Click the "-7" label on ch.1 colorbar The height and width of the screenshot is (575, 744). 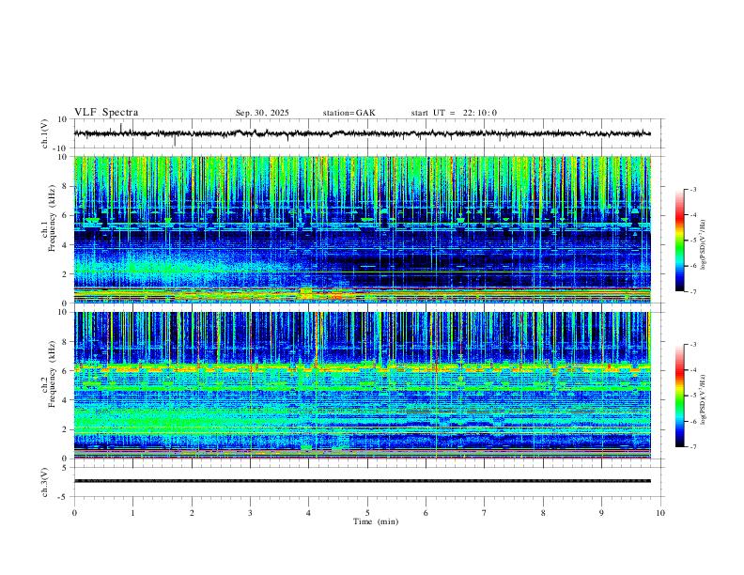pyautogui.click(x=692, y=291)
